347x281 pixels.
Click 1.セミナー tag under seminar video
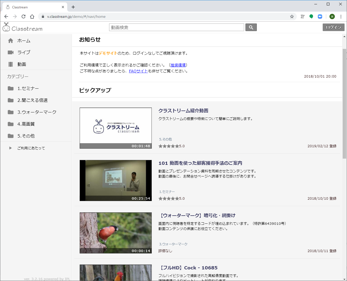click(x=167, y=192)
